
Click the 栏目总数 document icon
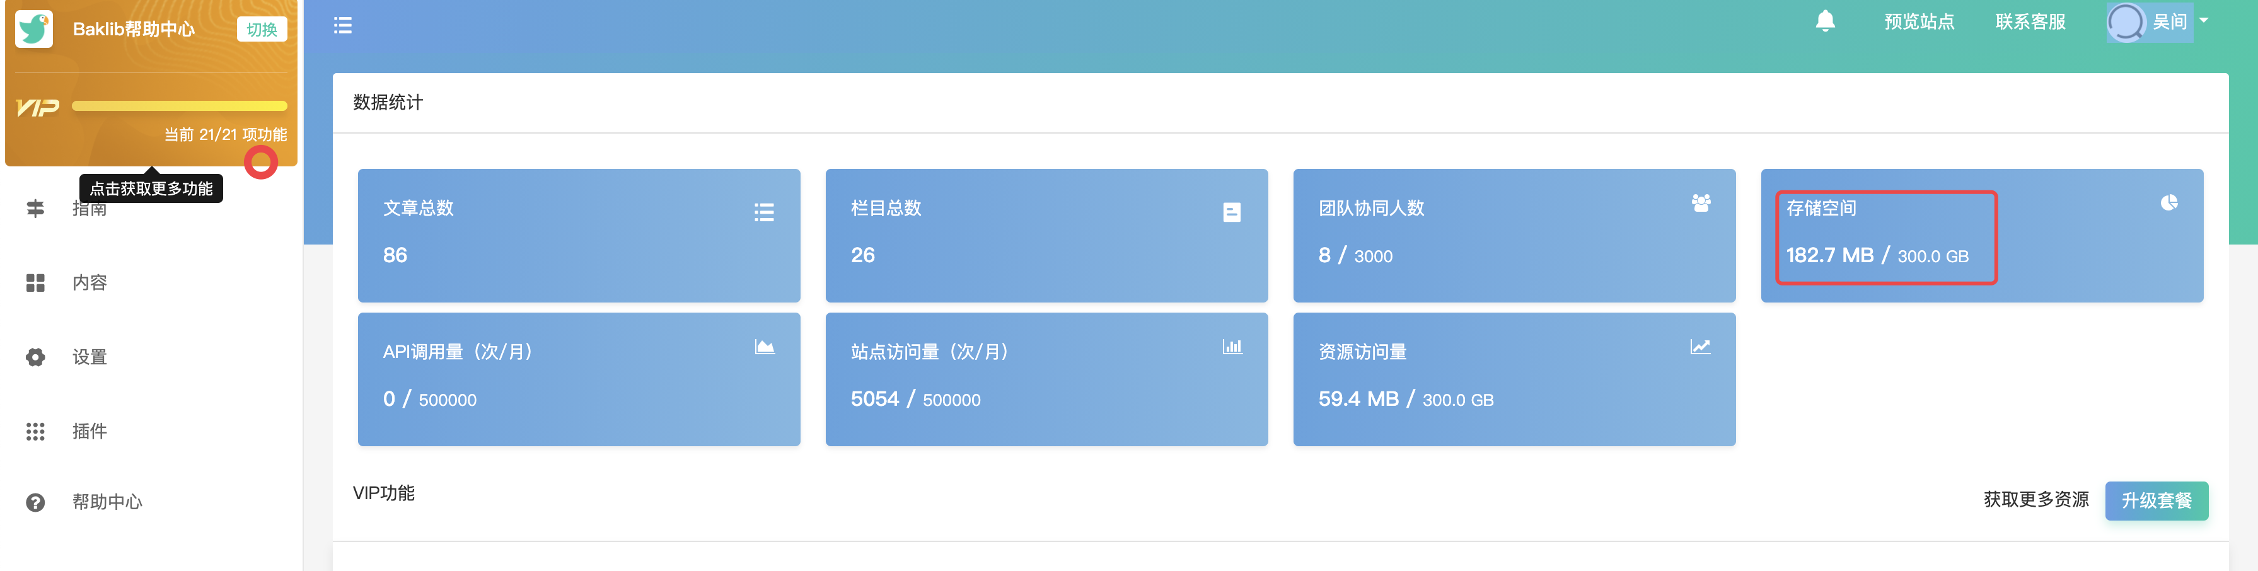point(1232,212)
